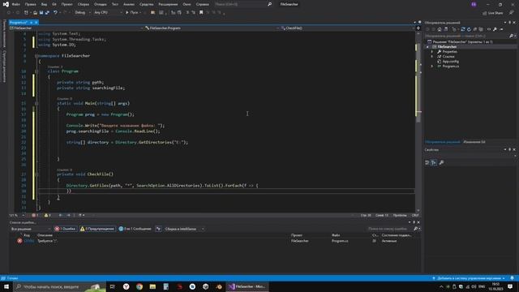519x292 pixels.
Task: Click Refresh icon in Solution Explorer toolbar
Action: click(469, 29)
